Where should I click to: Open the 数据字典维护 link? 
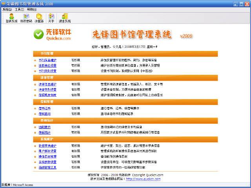47,146
